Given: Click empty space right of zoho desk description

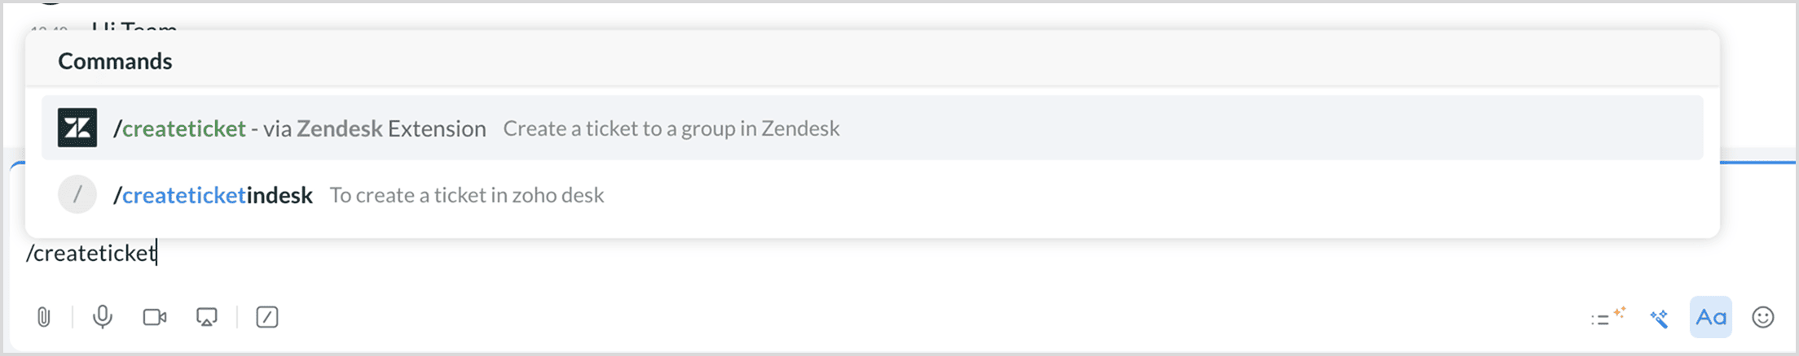Looking at the screenshot, I should [x=1141, y=195].
